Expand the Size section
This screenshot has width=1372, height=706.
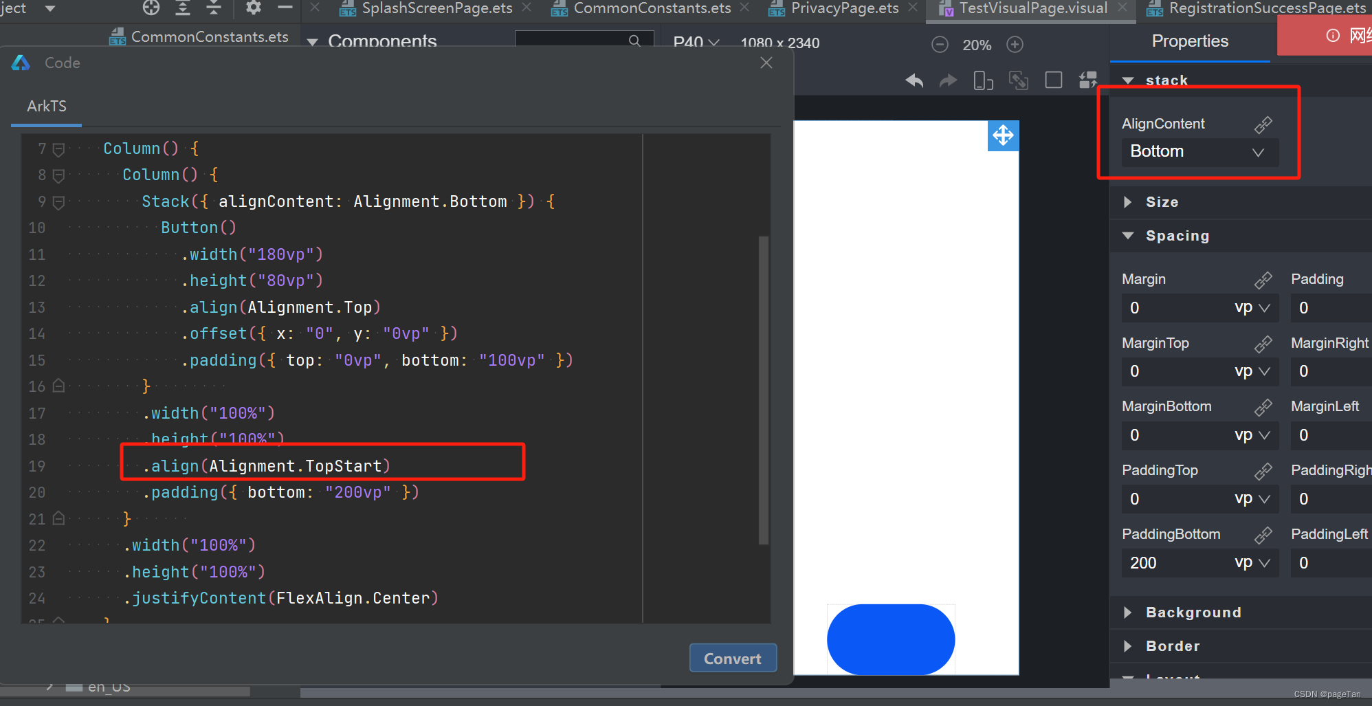pos(1128,202)
